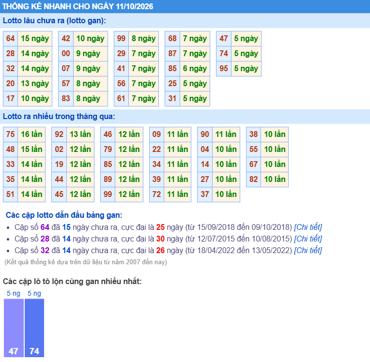Select frequent number 92
370x362 pixels.
(x=59, y=135)
